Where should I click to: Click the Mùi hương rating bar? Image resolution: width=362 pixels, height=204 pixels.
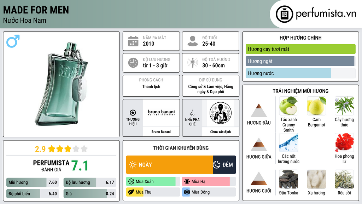(x=33, y=182)
